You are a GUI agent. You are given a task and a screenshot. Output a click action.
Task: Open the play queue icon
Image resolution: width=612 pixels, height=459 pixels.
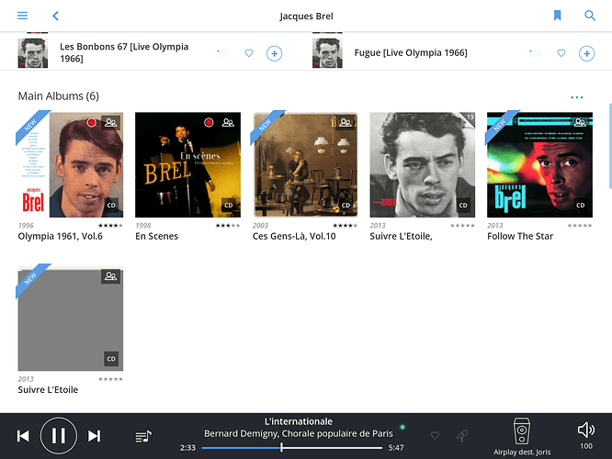pyautogui.click(x=143, y=436)
